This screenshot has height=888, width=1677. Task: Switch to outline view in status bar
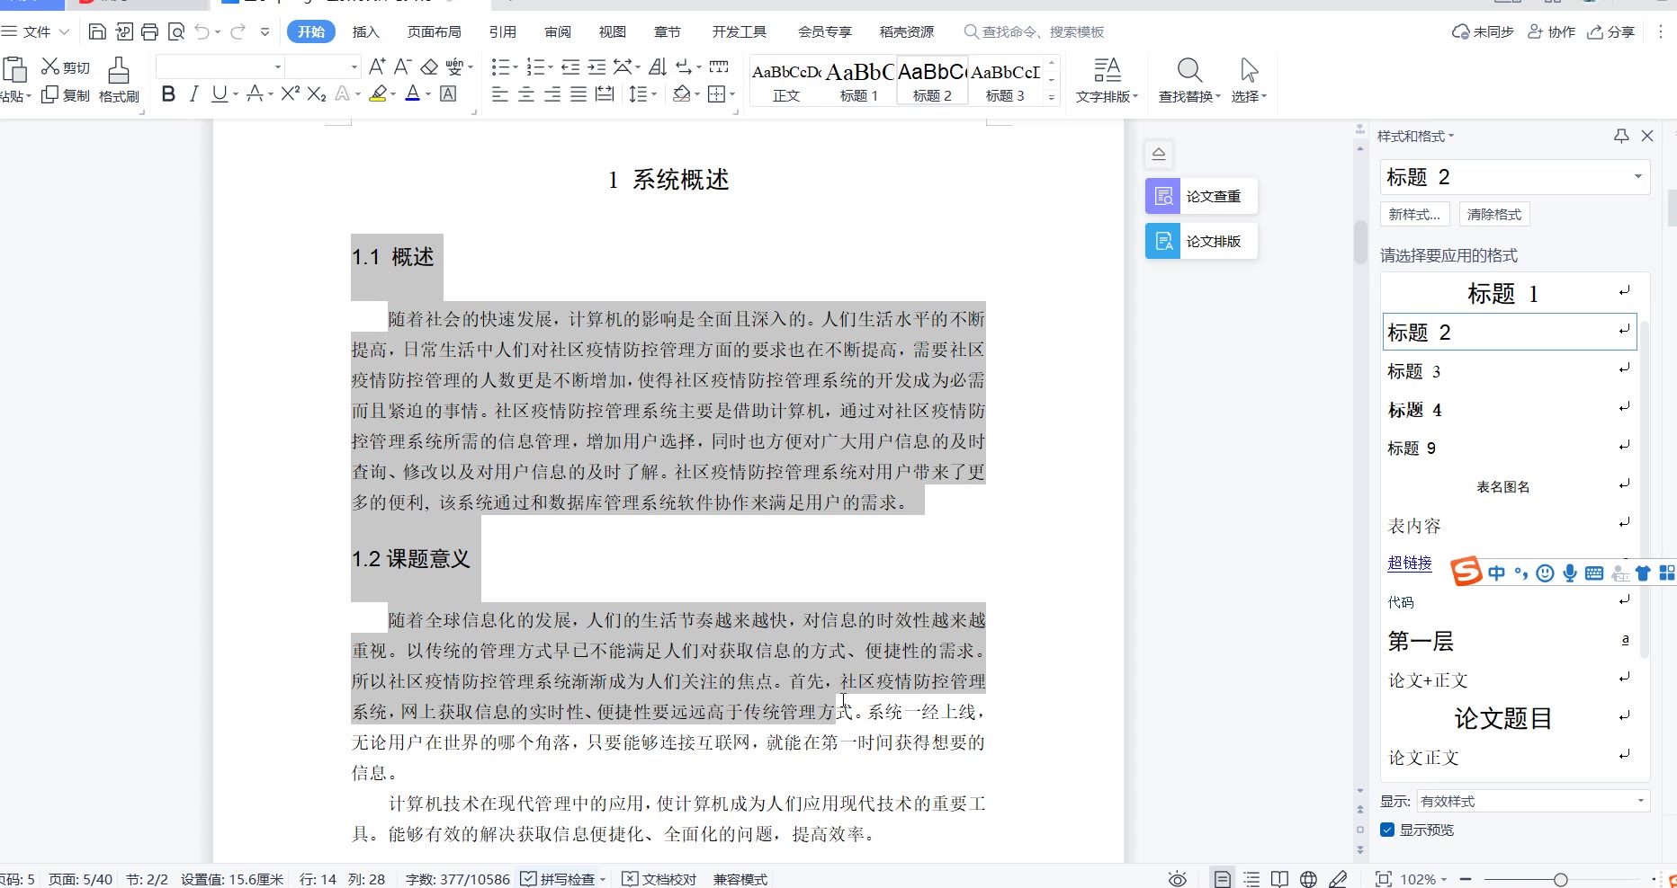1251,879
